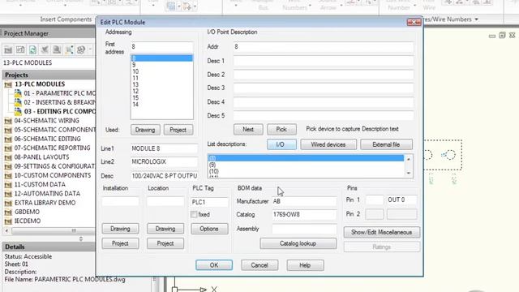
Task: Click the Next button
Action: (248, 130)
